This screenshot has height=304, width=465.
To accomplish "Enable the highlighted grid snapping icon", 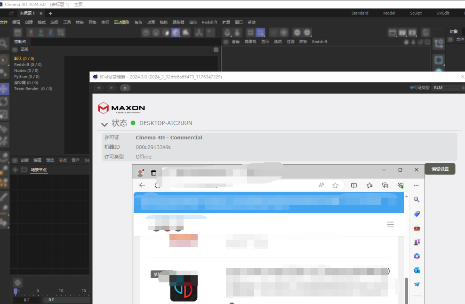I will pos(260,32).
